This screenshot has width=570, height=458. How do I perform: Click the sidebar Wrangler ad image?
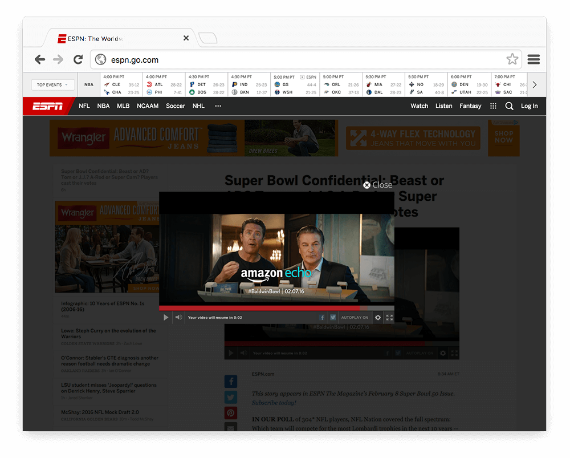pos(107,246)
